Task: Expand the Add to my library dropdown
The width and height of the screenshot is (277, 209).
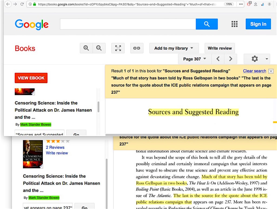Action: (174, 48)
